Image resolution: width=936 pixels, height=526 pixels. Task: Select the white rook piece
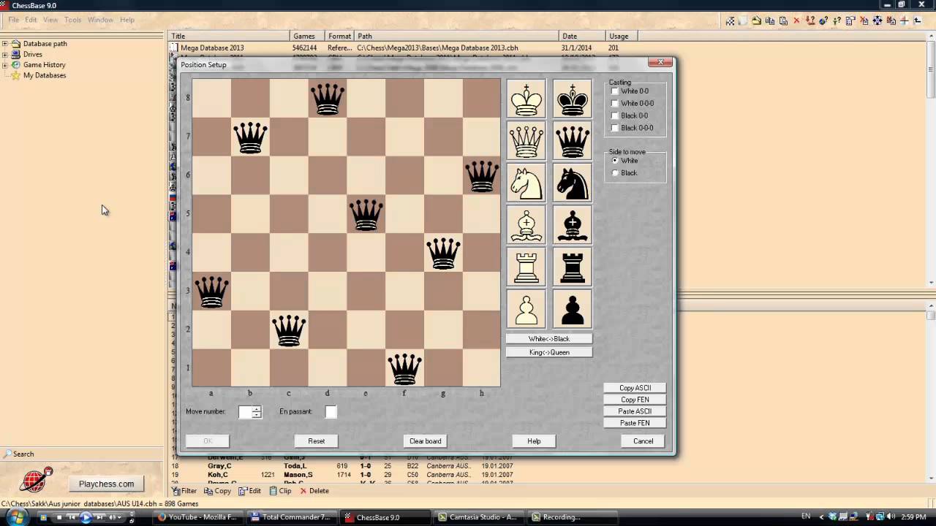(526, 267)
